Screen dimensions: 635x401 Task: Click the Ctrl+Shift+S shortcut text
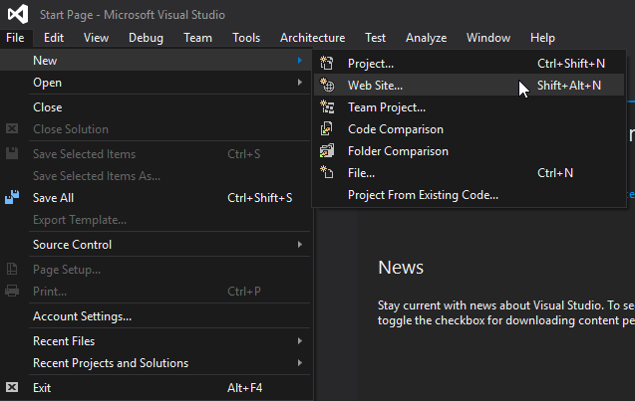(259, 198)
